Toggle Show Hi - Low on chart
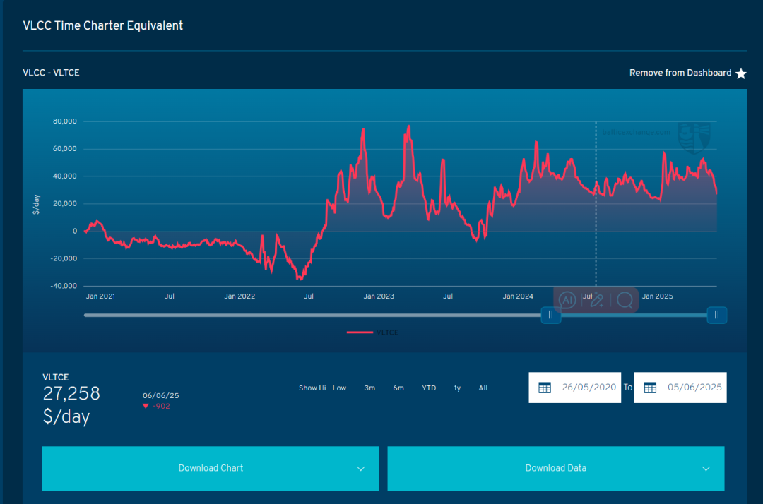 322,388
